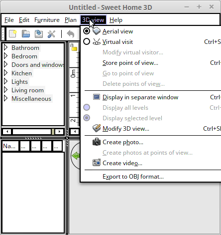Viewport: 221px width, 235px height.
Task: Click the lock icon in plan
Action: 74,47
